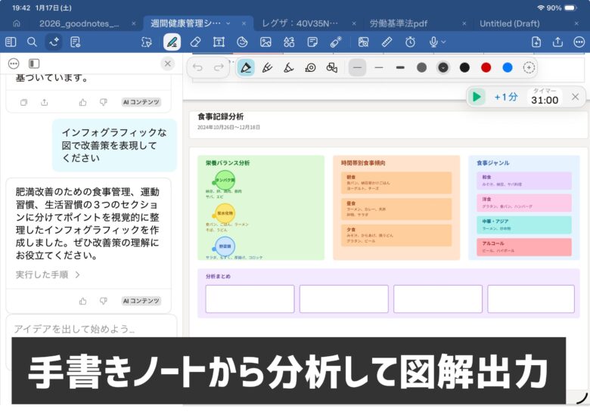Toggle the left sidebar panel icon

click(x=11, y=42)
